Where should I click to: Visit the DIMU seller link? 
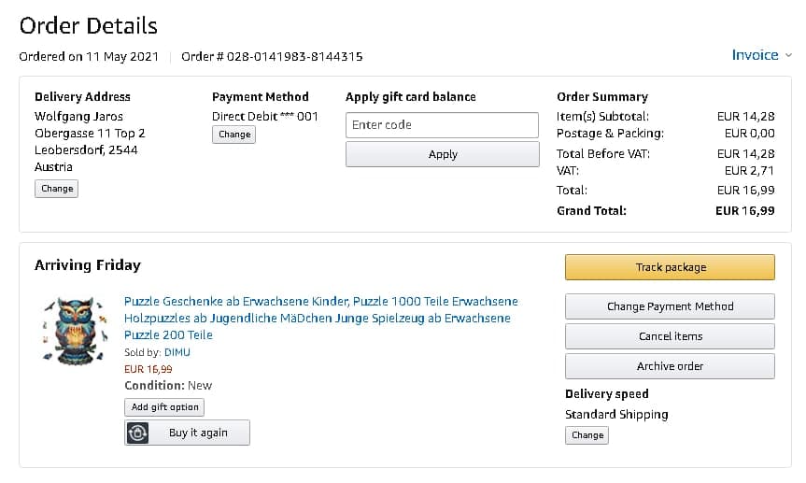click(x=177, y=353)
